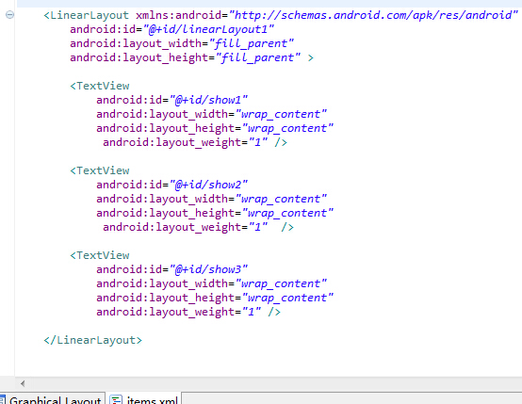Click the "@+id/show3" id value
Image resolution: width=522 pixels, height=404 pixels.
208,269
